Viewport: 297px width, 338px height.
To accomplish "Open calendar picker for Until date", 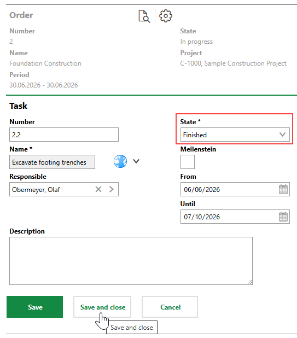I will (283, 217).
